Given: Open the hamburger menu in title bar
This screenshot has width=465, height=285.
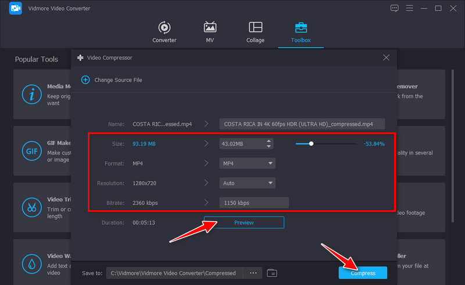Looking at the screenshot, I should (409, 8).
